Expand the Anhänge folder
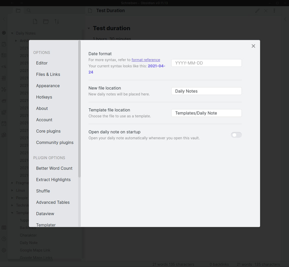This screenshot has height=267, width=289. point(16,41)
